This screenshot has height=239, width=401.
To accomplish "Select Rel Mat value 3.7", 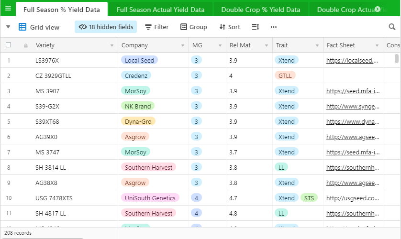I will tap(233, 152).
